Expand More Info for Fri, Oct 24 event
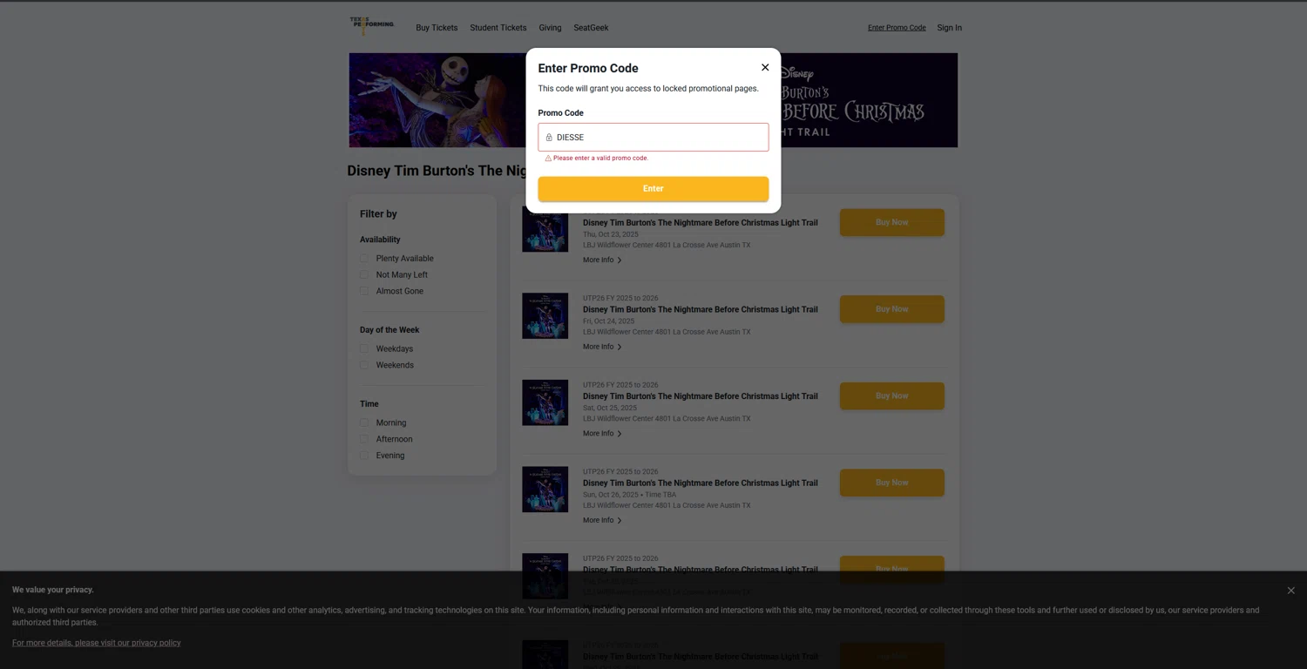 pos(602,347)
